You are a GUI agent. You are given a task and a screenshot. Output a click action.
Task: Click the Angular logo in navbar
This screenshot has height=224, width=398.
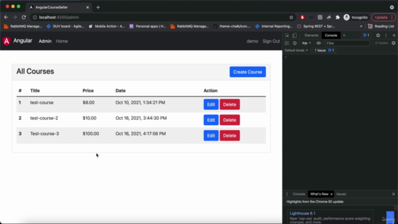coord(7,41)
